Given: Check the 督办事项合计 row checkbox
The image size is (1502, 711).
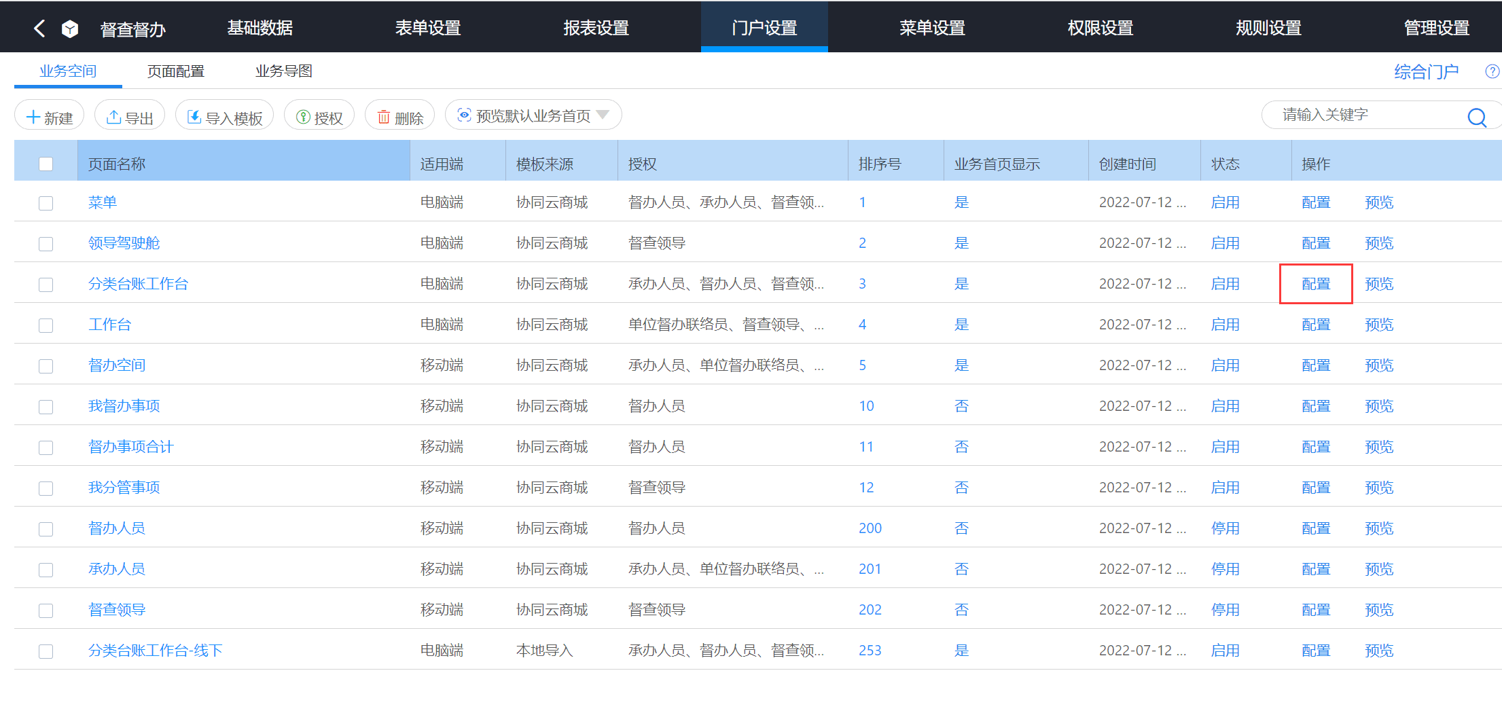Looking at the screenshot, I should point(46,448).
